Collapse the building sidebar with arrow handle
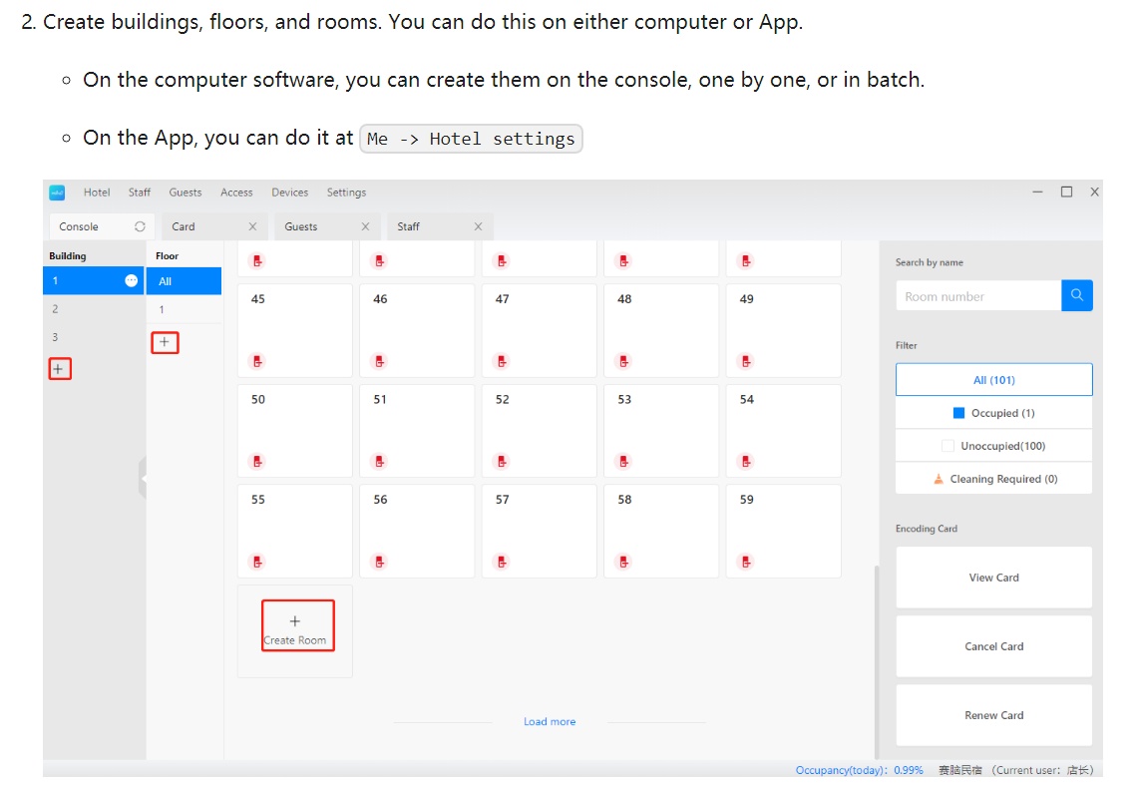This screenshot has width=1135, height=785. [143, 478]
